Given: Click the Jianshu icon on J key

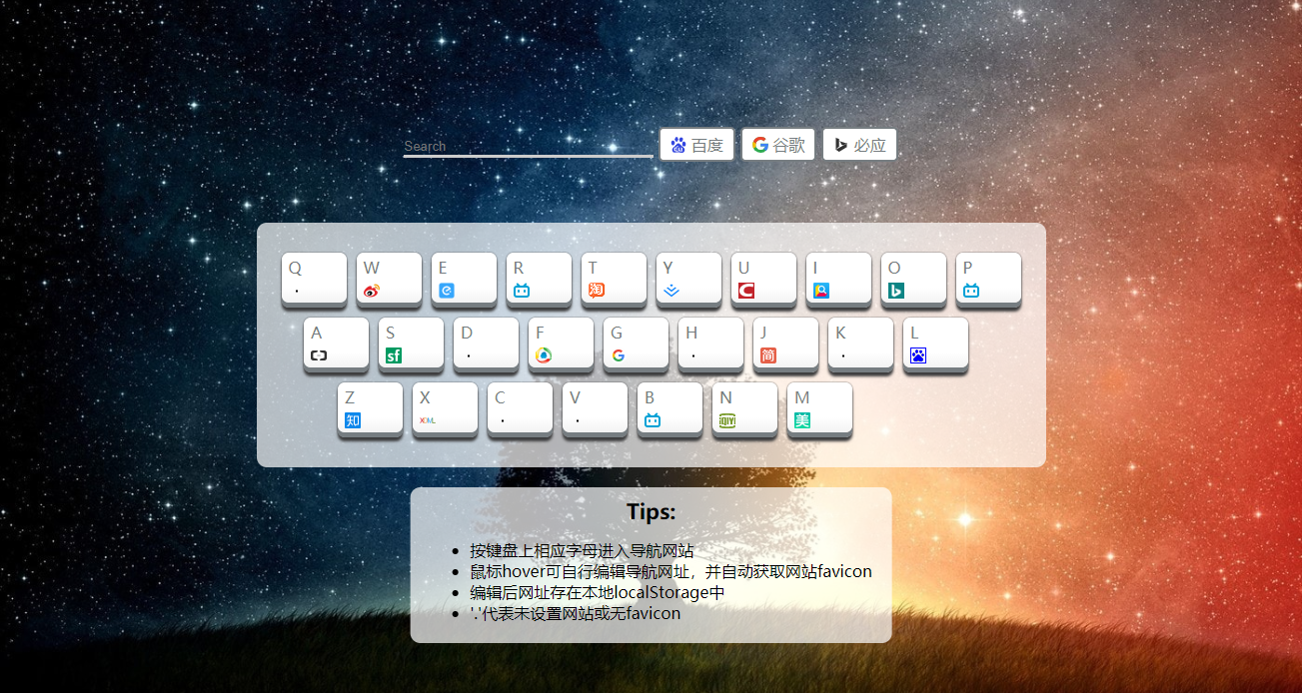Looking at the screenshot, I should coord(768,355).
